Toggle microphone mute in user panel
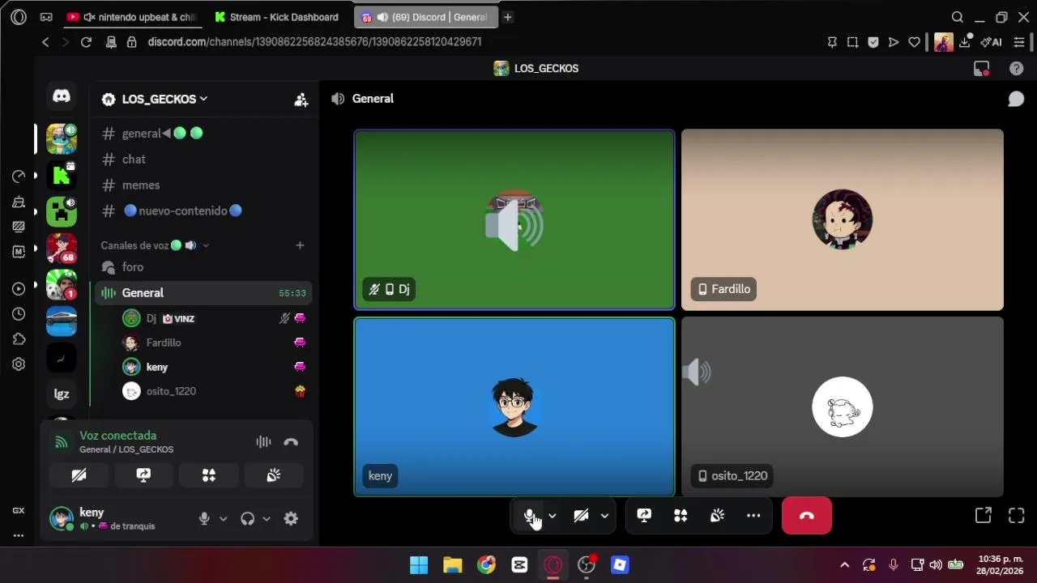 [204, 519]
